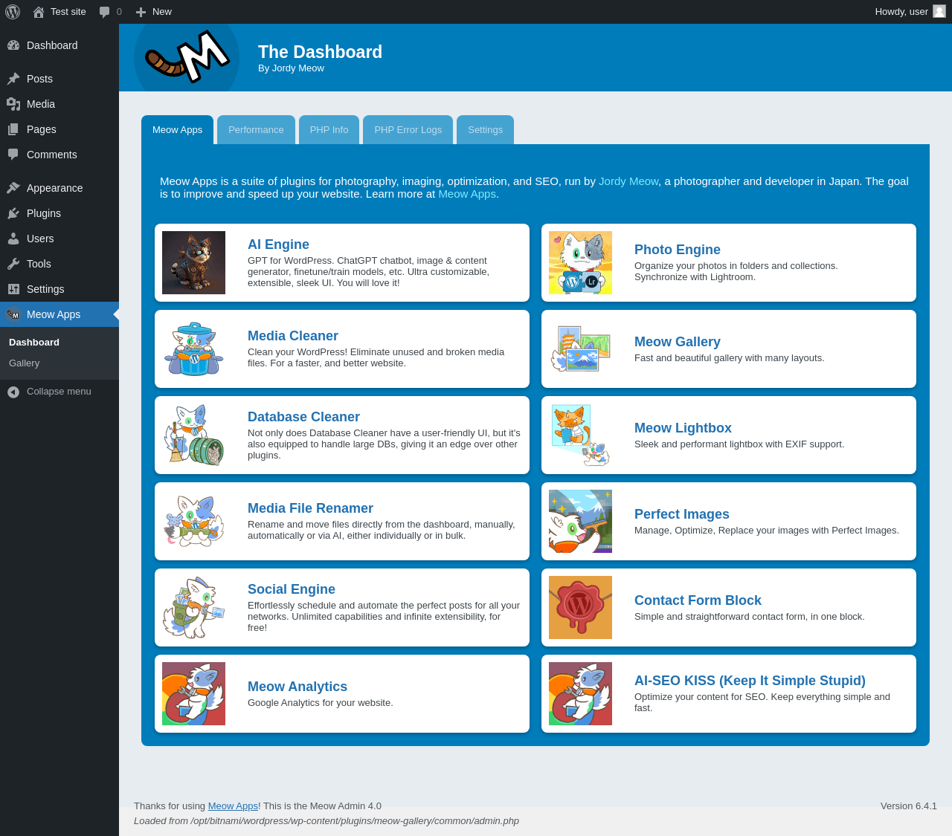Viewport: 952px width, 836px height.
Task: Open the PHP Info tab
Action: [329, 129]
